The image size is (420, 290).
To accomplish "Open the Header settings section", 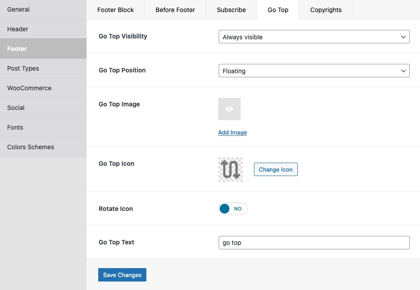I will tap(43, 29).
